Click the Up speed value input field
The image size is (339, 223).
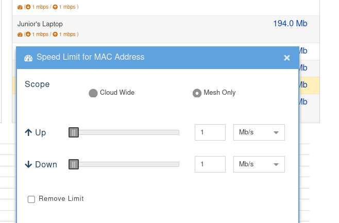[x=210, y=132]
